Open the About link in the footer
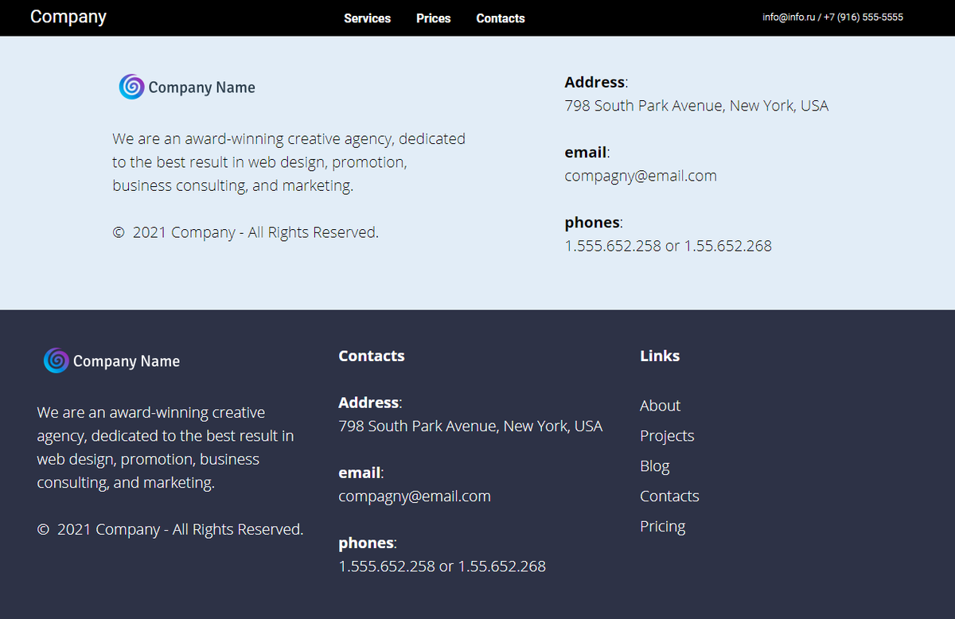This screenshot has height=619, width=955. point(660,406)
